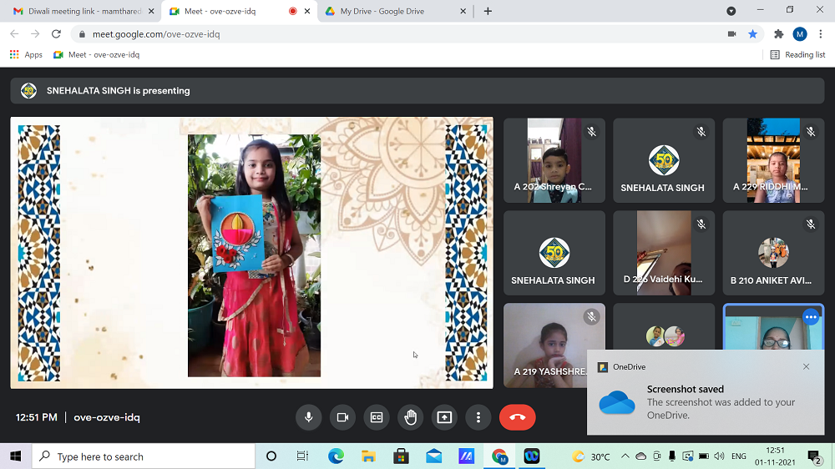Open Meet more options menu
The image size is (835, 469).
(478, 417)
